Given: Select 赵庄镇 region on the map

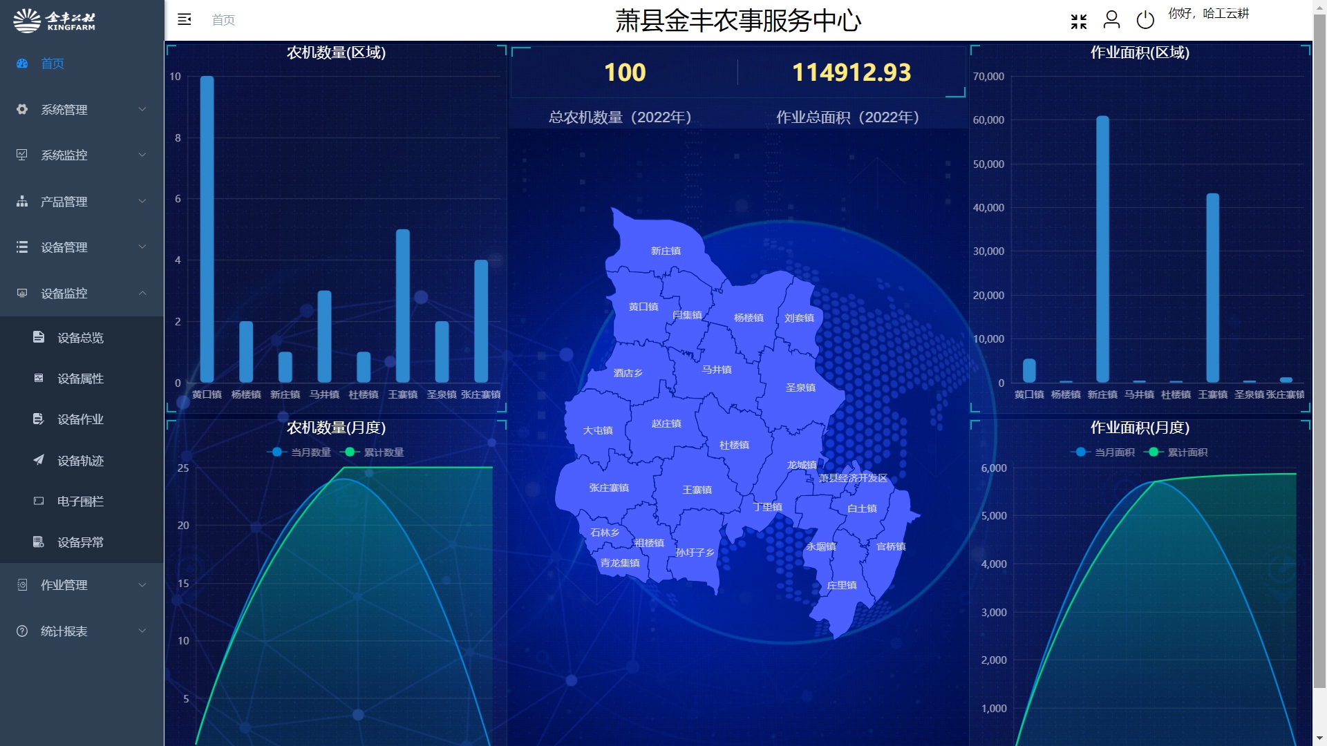Looking at the screenshot, I should point(666,423).
